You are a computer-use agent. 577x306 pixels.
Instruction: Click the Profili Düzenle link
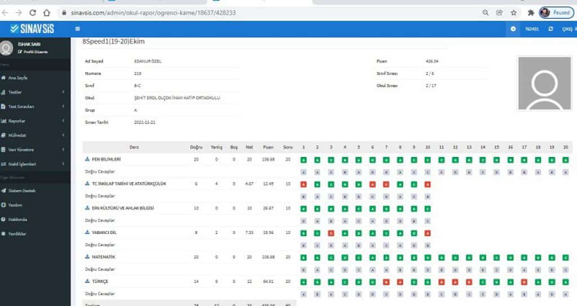33,52
